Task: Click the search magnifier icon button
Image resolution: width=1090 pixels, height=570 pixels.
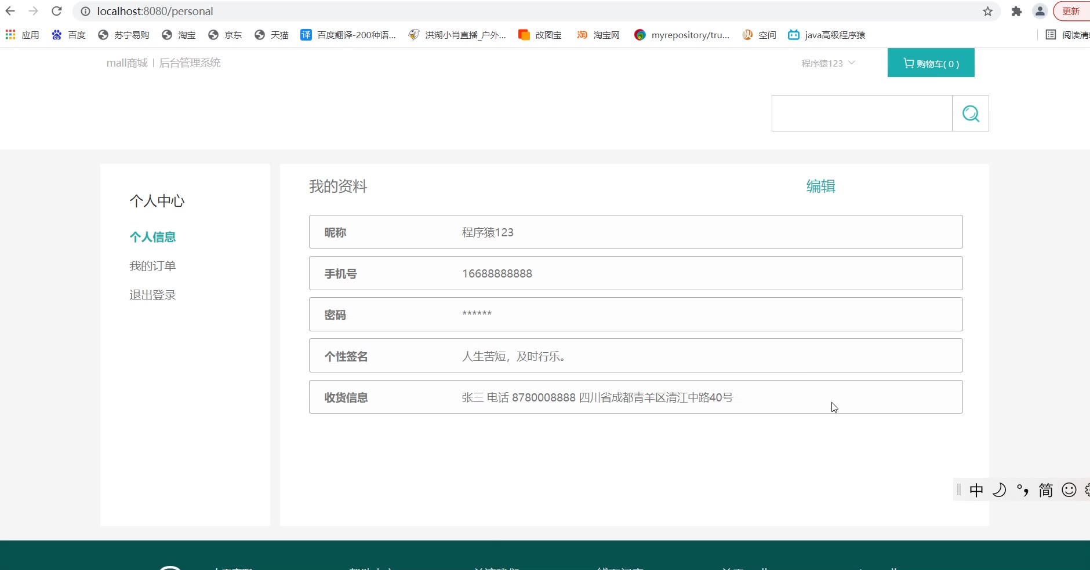Action: click(971, 114)
